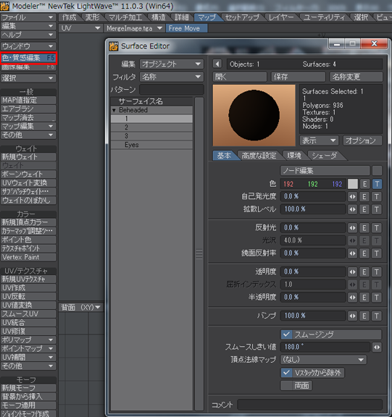The height and width of the screenshot is (417, 392).
Task: Toggle the Vスタックから除外 checkbox
Action: click(286, 373)
